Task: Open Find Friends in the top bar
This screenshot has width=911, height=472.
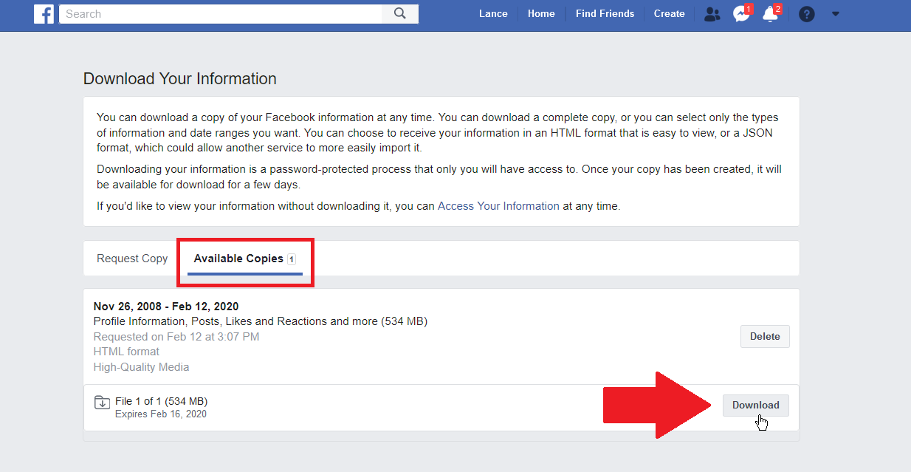Action: [x=605, y=14]
